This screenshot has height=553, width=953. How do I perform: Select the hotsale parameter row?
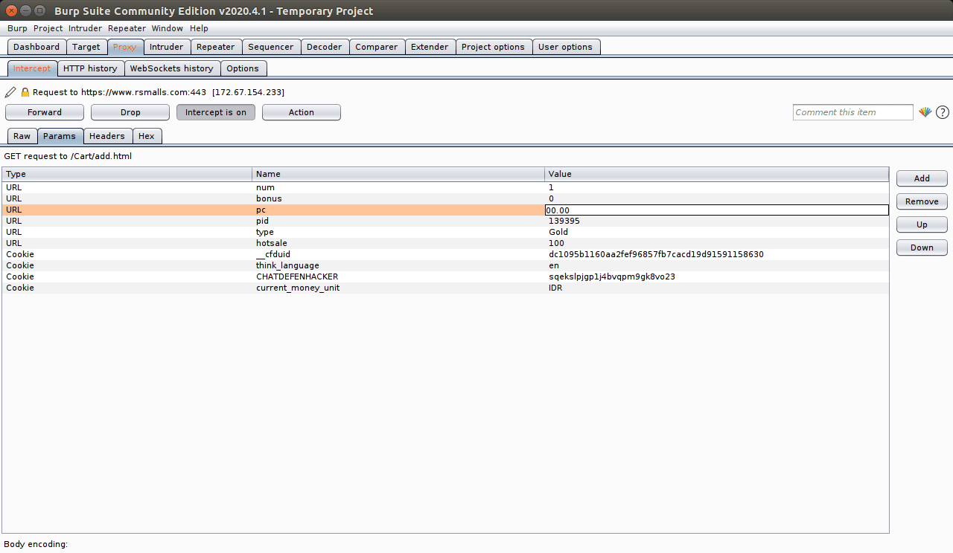pyautogui.click(x=298, y=243)
